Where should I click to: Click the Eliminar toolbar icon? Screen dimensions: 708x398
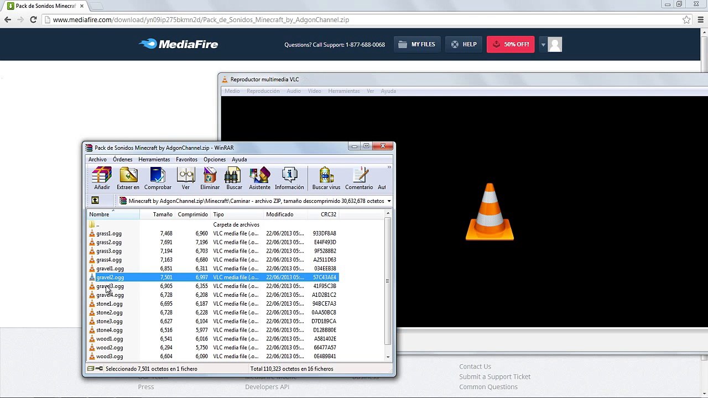coord(210,179)
